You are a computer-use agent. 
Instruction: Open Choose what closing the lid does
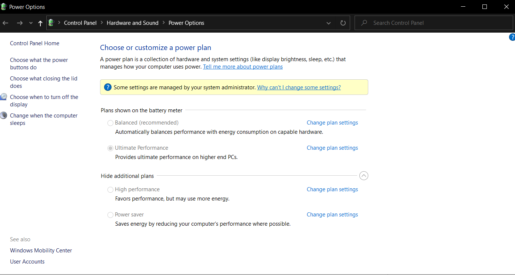[44, 82]
